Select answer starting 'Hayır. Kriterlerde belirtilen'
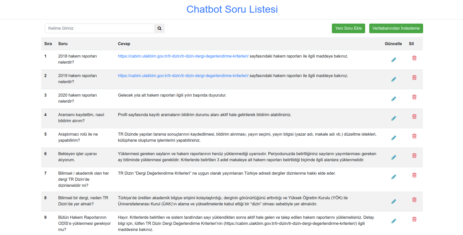Image resolution: width=463 pixels, height=235 pixels. coord(246,224)
